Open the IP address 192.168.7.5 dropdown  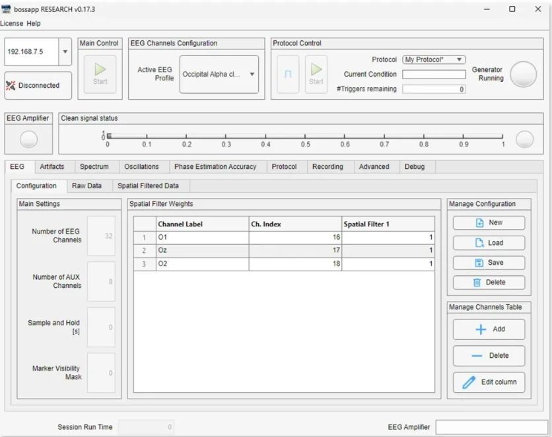click(x=65, y=51)
